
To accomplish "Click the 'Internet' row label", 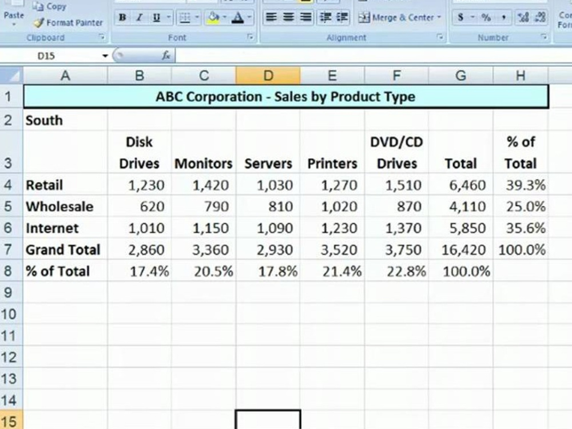I will [x=65, y=228].
